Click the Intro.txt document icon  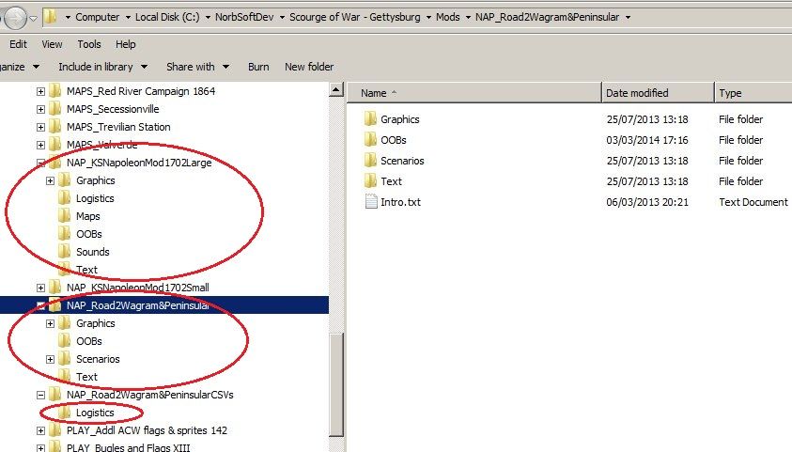pos(371,202)
